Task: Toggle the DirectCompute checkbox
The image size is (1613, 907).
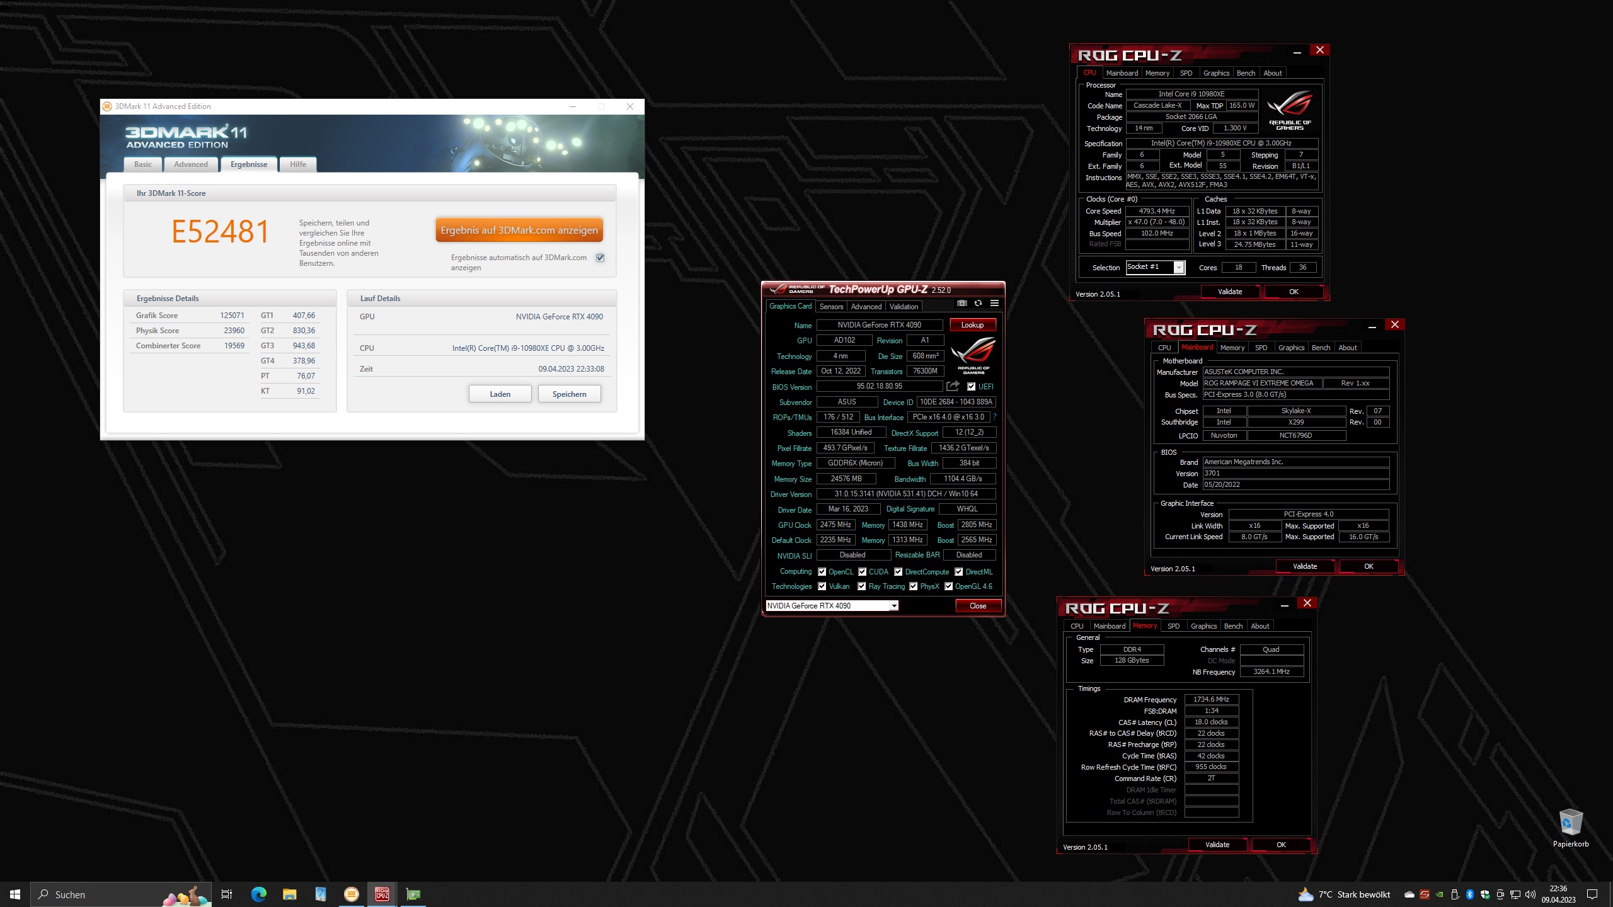Action: pos(898,572)
